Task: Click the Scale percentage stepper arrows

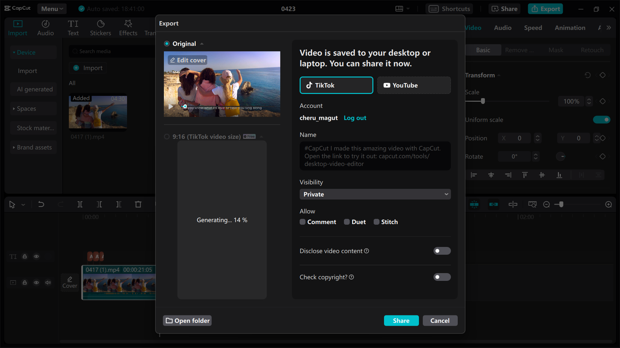Action: 589,101
